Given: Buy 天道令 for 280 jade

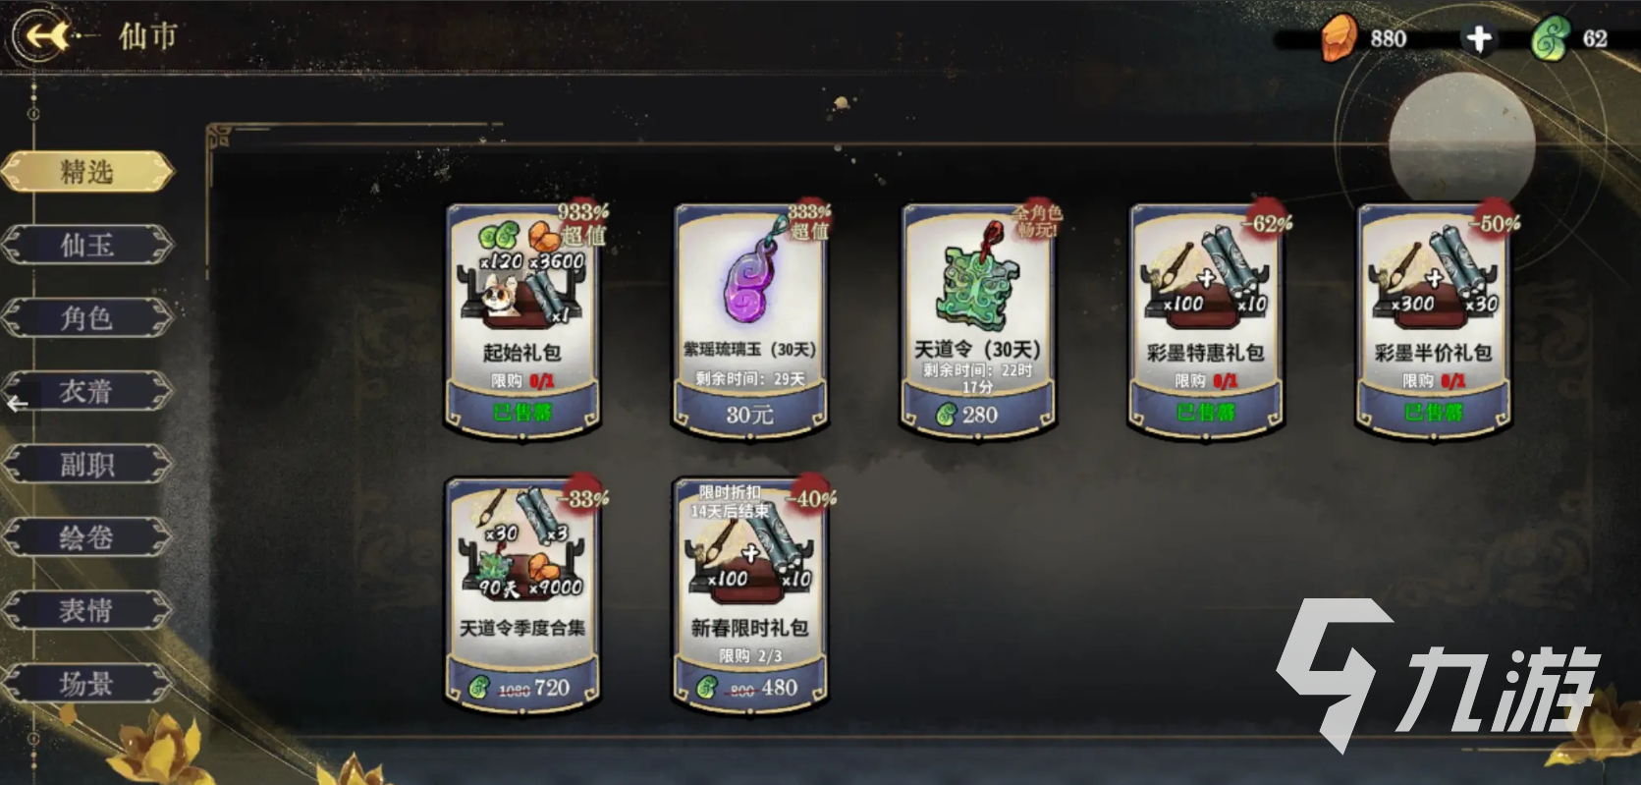Looking at the screenshot, I should (977, 415).
